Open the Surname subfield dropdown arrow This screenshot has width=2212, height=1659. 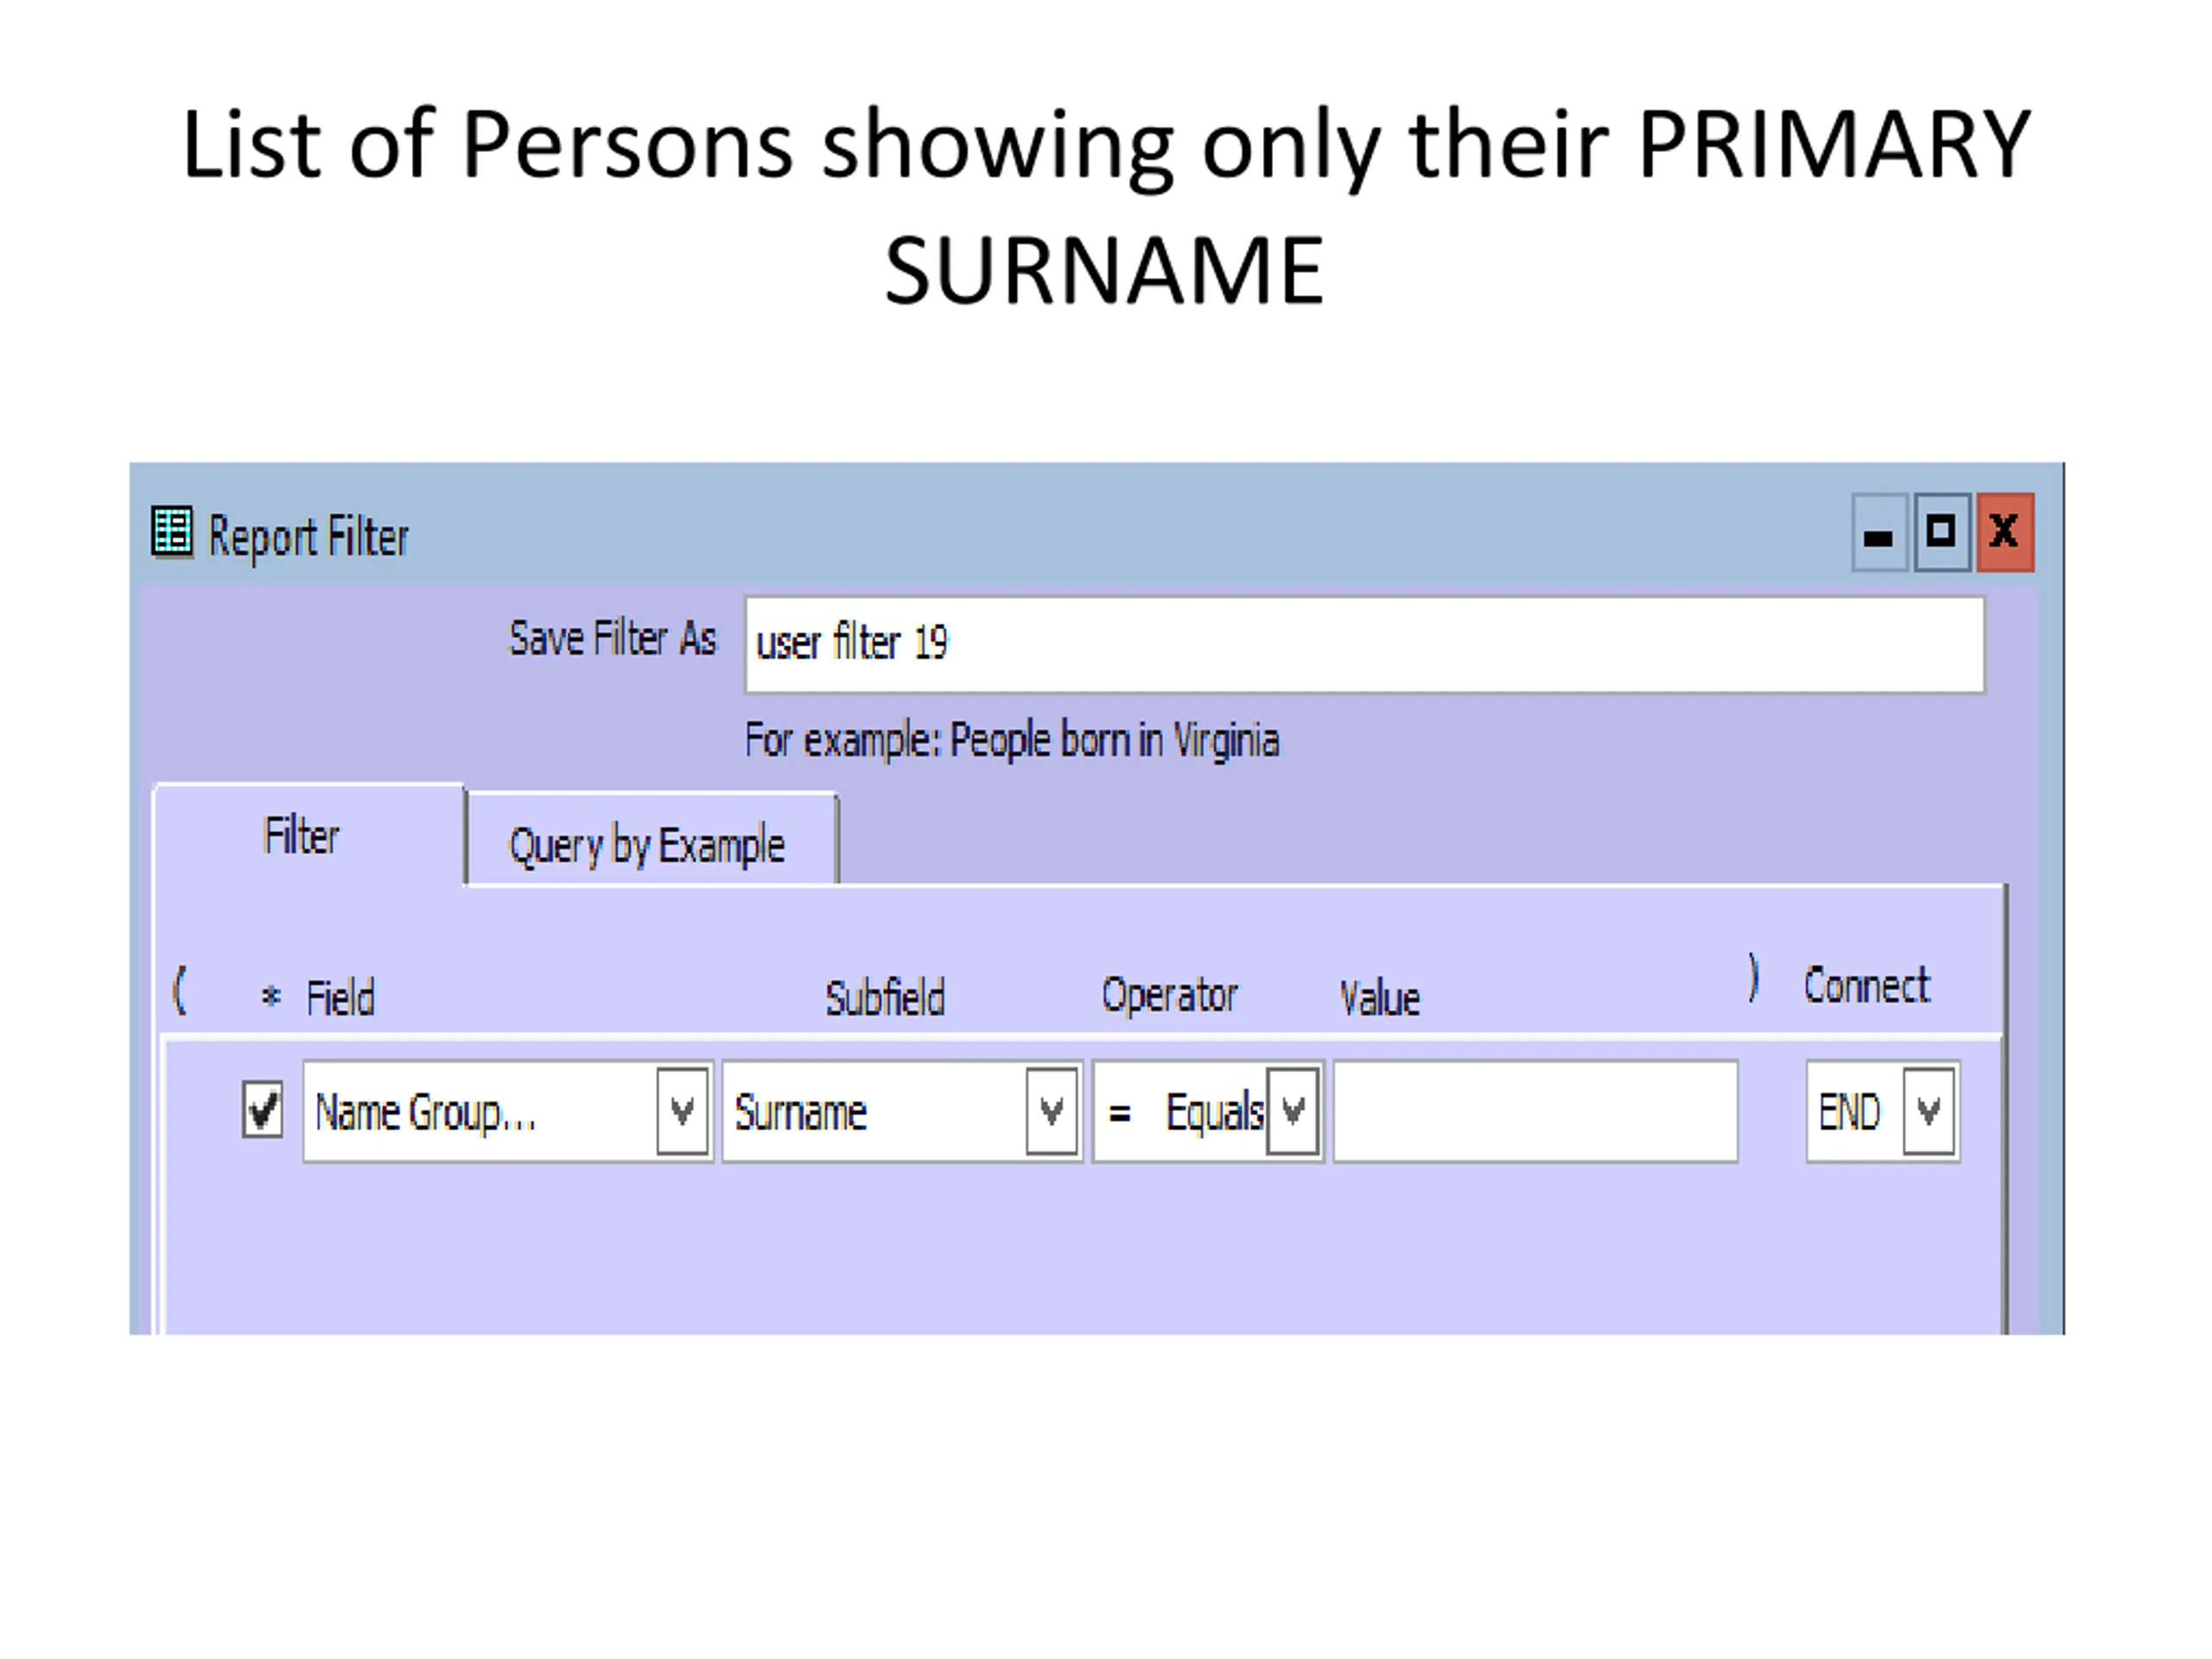tap(1051, 1111)
